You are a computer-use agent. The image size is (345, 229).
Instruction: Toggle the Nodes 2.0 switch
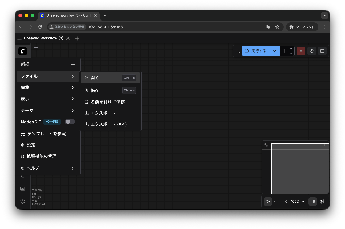(x=70, y=122)
